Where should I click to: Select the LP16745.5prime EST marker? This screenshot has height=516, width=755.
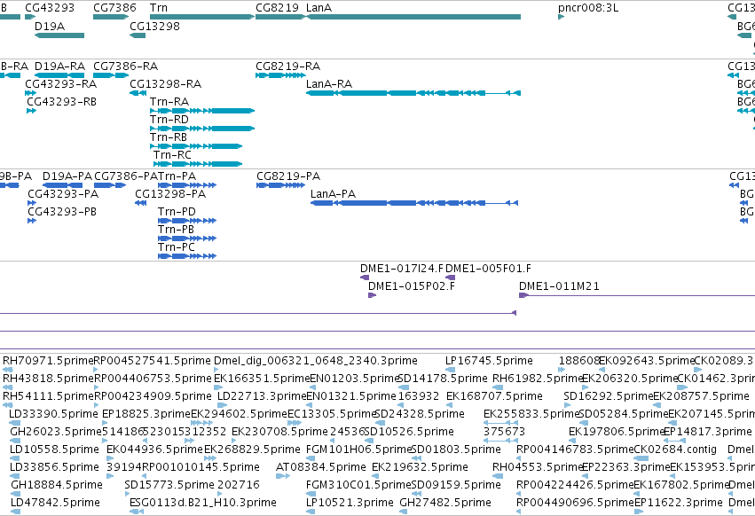(x=451, y=370)
